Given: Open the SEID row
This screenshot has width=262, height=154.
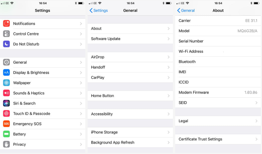Looking at the screenshot, I should click(218, 103).
